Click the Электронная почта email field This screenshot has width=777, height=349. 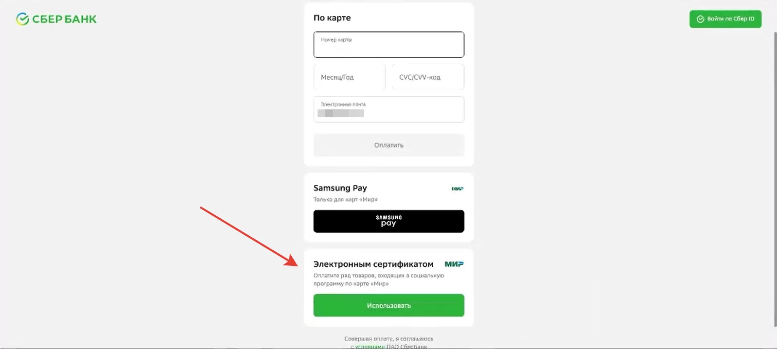tap(389, 109)
